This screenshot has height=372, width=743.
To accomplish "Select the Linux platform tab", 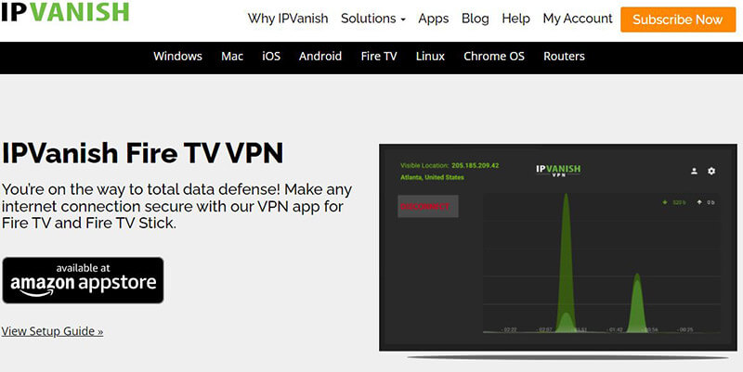I will (430, 57).
